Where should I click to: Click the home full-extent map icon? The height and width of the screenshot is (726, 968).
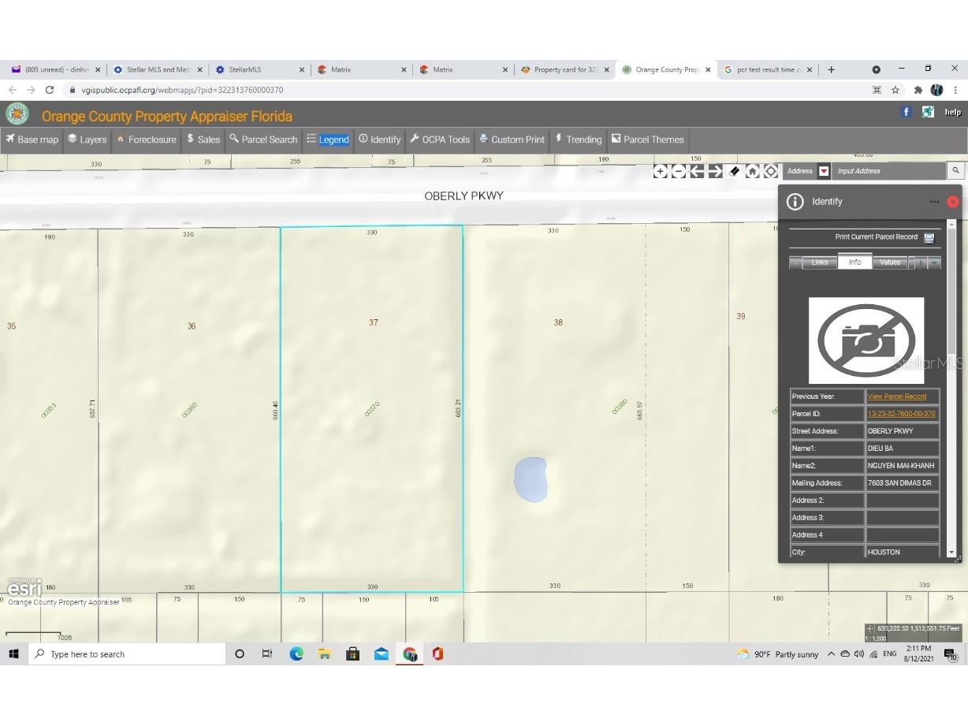(x=752, y=171)
